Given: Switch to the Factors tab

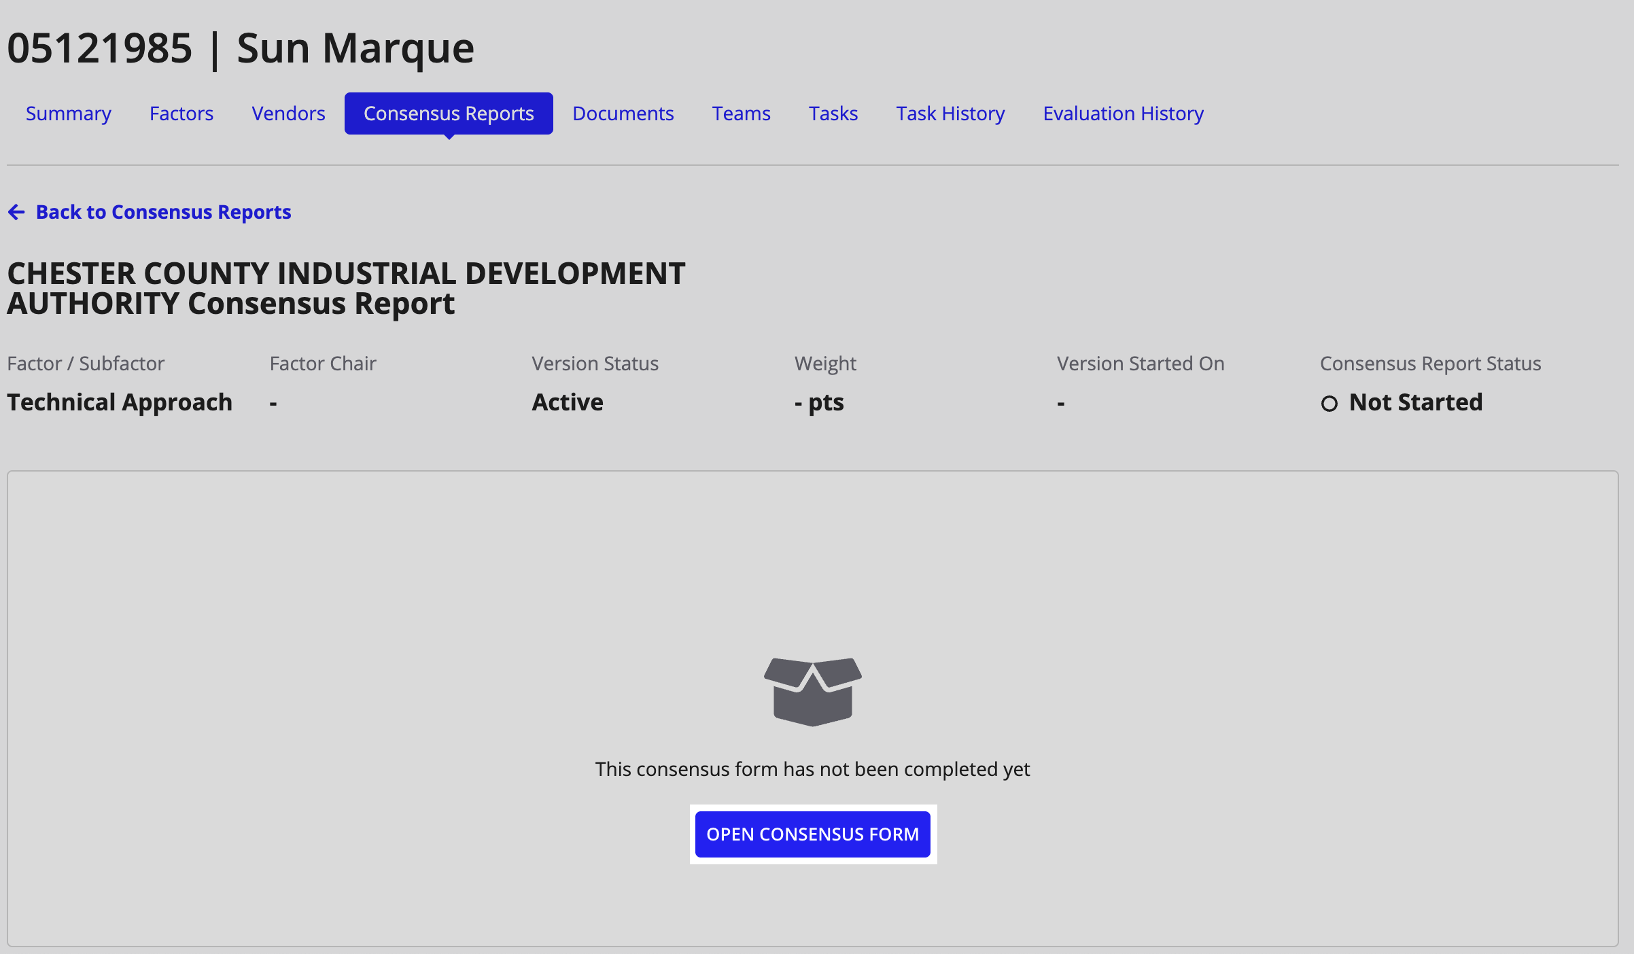Looking at the screenshot, I should pos(181,113).
